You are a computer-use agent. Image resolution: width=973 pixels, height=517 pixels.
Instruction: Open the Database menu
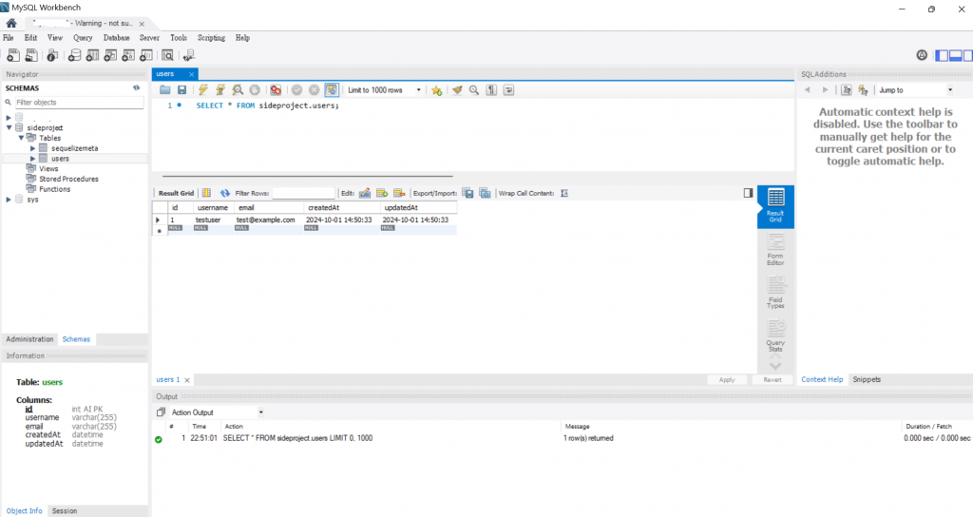point(116,38)
